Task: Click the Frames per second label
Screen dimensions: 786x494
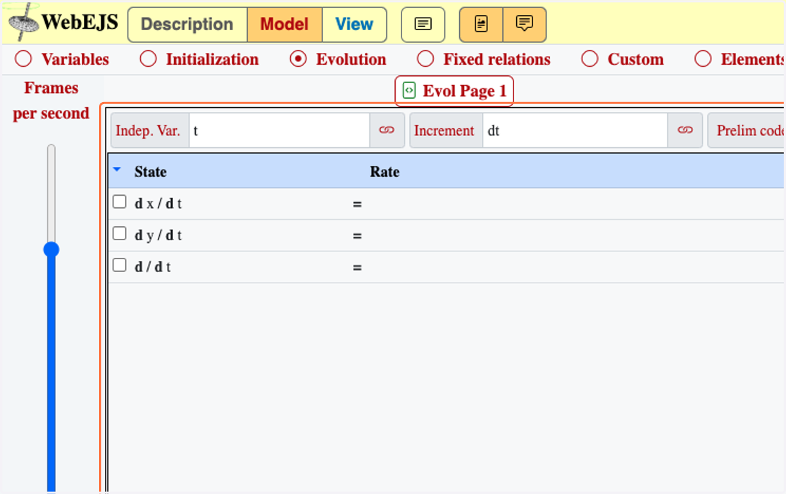Action: 51,100
